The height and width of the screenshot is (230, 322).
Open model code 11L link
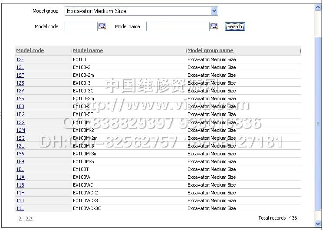pyautogui.click(x=20, y=208)
